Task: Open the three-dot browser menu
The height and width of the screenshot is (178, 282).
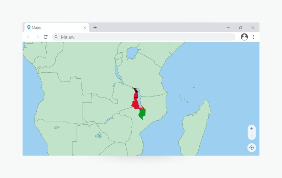Action: coord(254,37)
